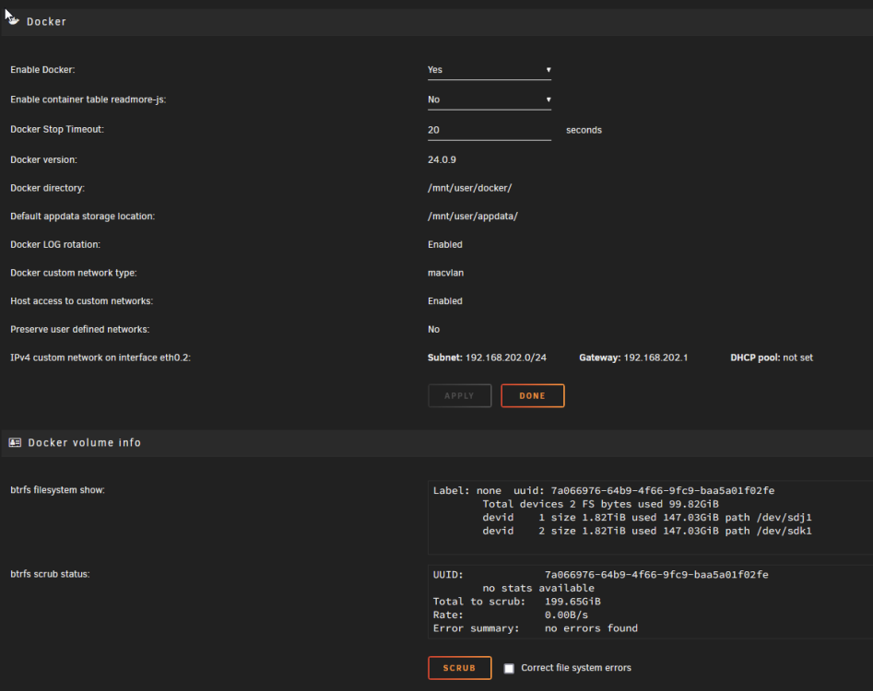Viewport: 873px width, 691px height.
Task: Click the Docker section title text
Action: pos(46,22)
